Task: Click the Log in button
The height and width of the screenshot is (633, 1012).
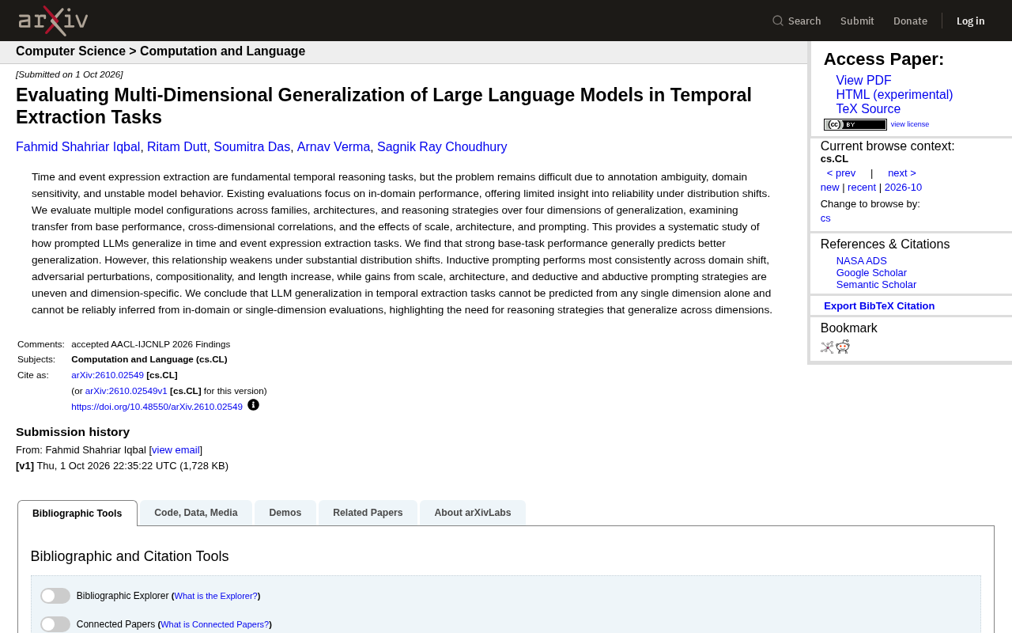Action: 970,21
